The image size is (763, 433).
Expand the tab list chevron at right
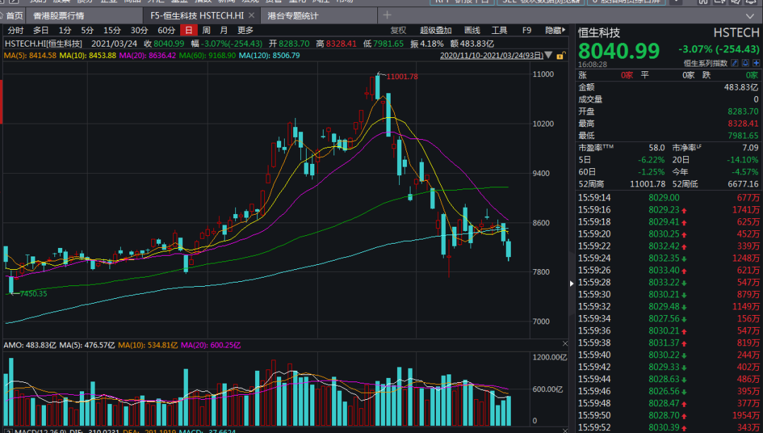(750, 16)
